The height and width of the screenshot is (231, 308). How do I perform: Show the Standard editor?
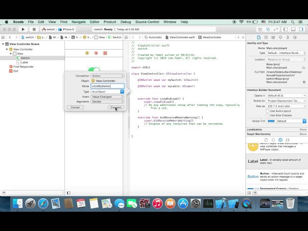(x=260, y=29)
